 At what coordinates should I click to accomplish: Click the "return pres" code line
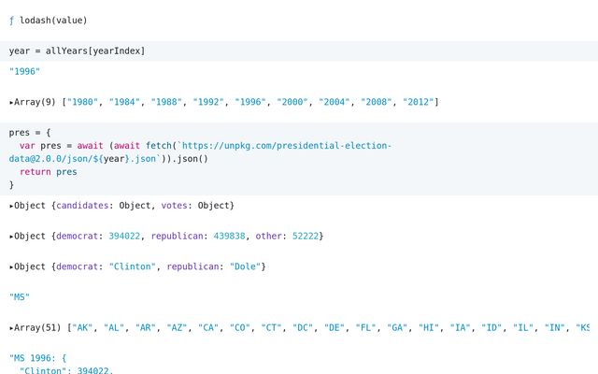[49, 172]
